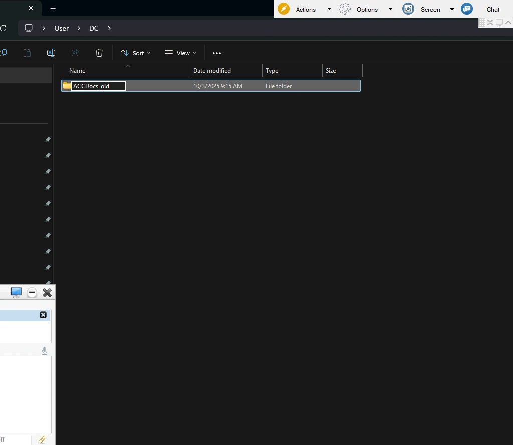513x445 pixels.
Task: Open Chat from the remote toolbar
Action: coord(493,9)
